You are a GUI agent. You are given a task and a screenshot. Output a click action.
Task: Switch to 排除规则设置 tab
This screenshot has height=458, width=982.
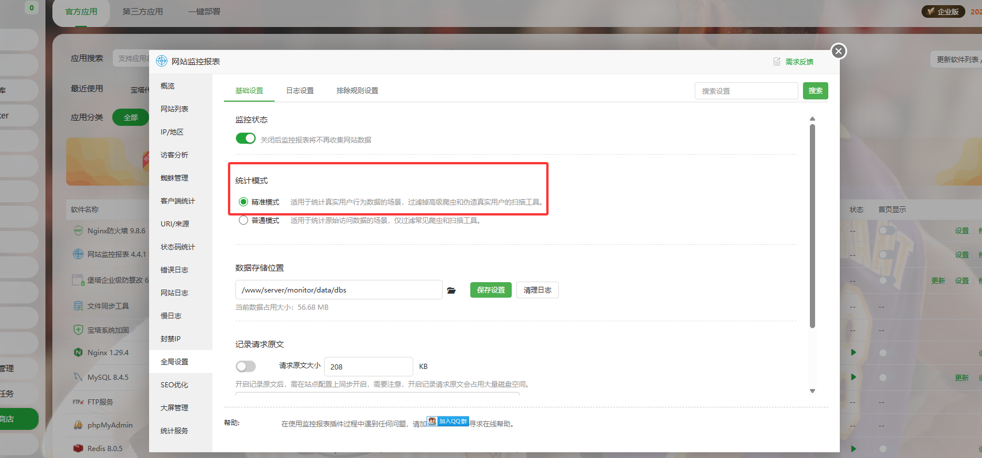click(357, 91)
